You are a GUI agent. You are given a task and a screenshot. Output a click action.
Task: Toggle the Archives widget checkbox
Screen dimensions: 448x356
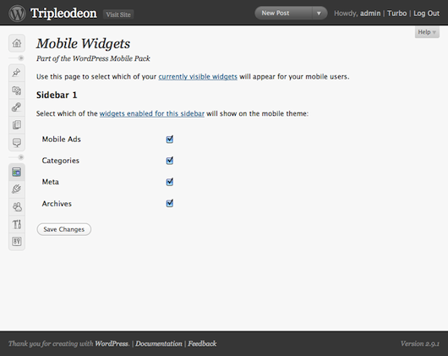(x=170, y=203)
